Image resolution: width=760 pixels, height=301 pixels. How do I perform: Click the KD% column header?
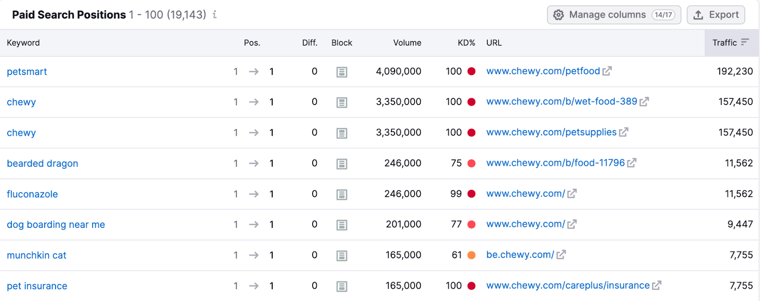(x=466, y=43)
